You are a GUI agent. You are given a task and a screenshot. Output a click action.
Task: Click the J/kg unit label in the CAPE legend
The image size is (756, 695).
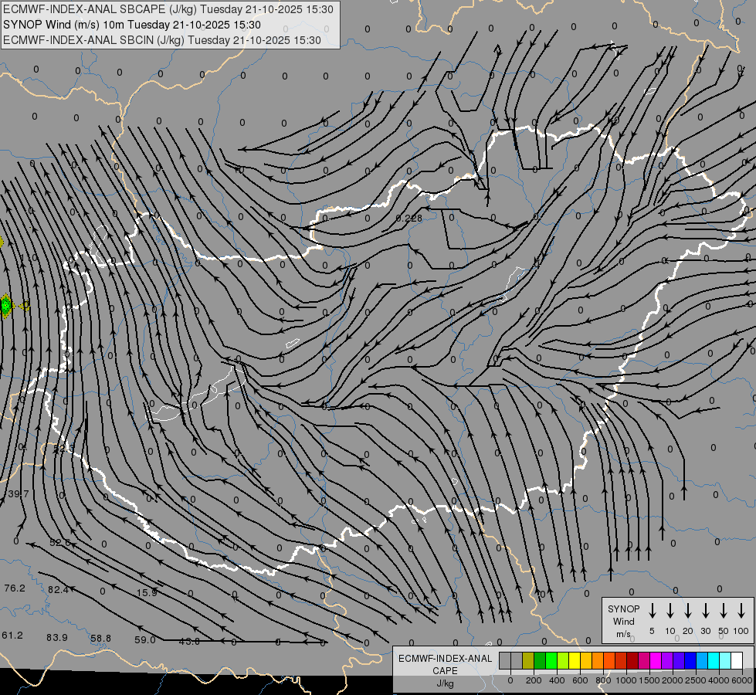[x=445, y=684]
